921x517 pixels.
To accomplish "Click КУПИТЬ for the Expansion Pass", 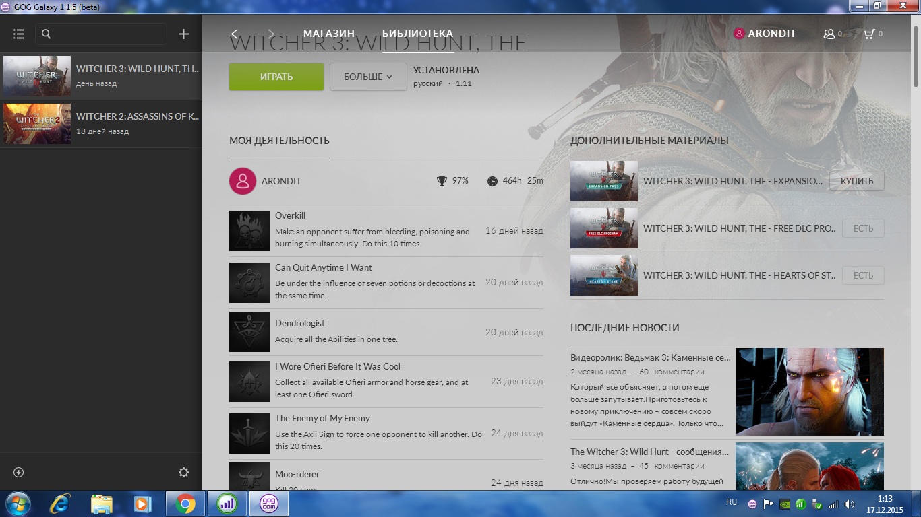I will tap(857, 181).
